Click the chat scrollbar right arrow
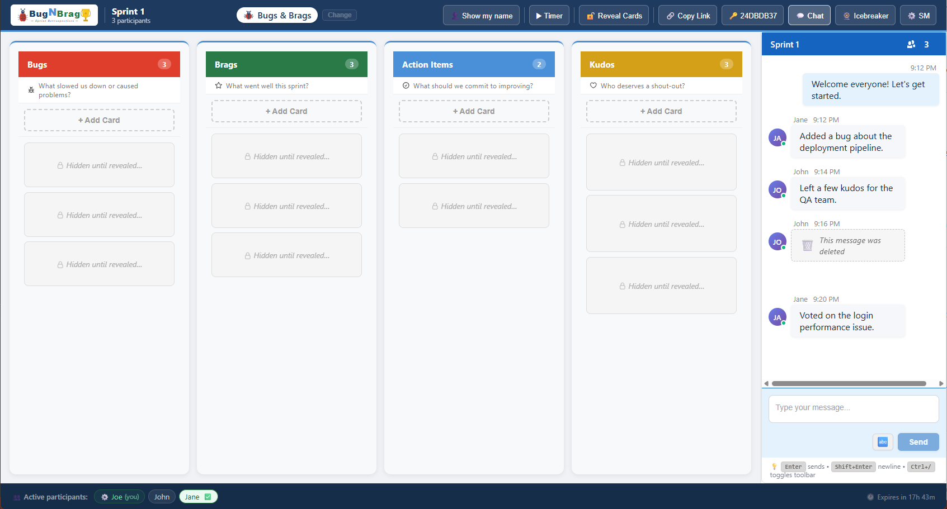Viewport: 947px width, 509px height. pos(941,383)
